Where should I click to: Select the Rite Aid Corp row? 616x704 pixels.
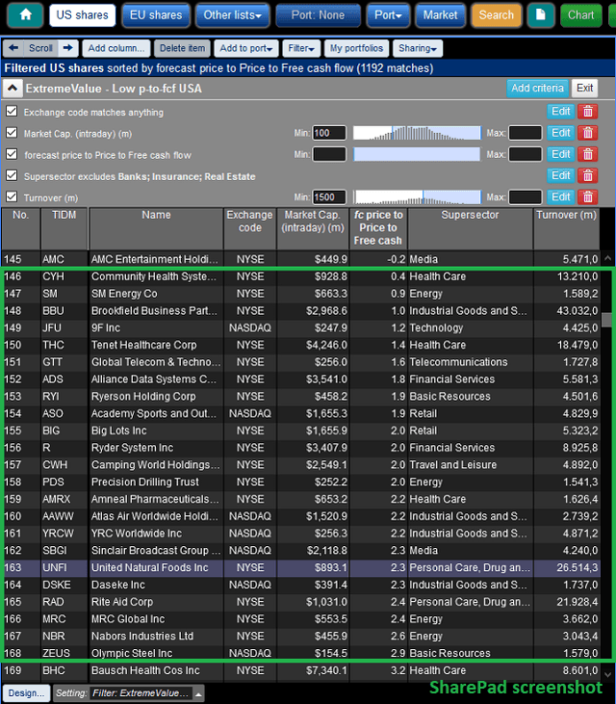tap(301, 602)
